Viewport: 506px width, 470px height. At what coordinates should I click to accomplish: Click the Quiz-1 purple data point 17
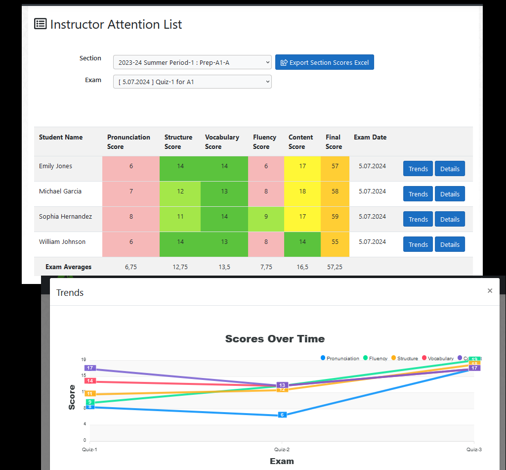point(90,368)
